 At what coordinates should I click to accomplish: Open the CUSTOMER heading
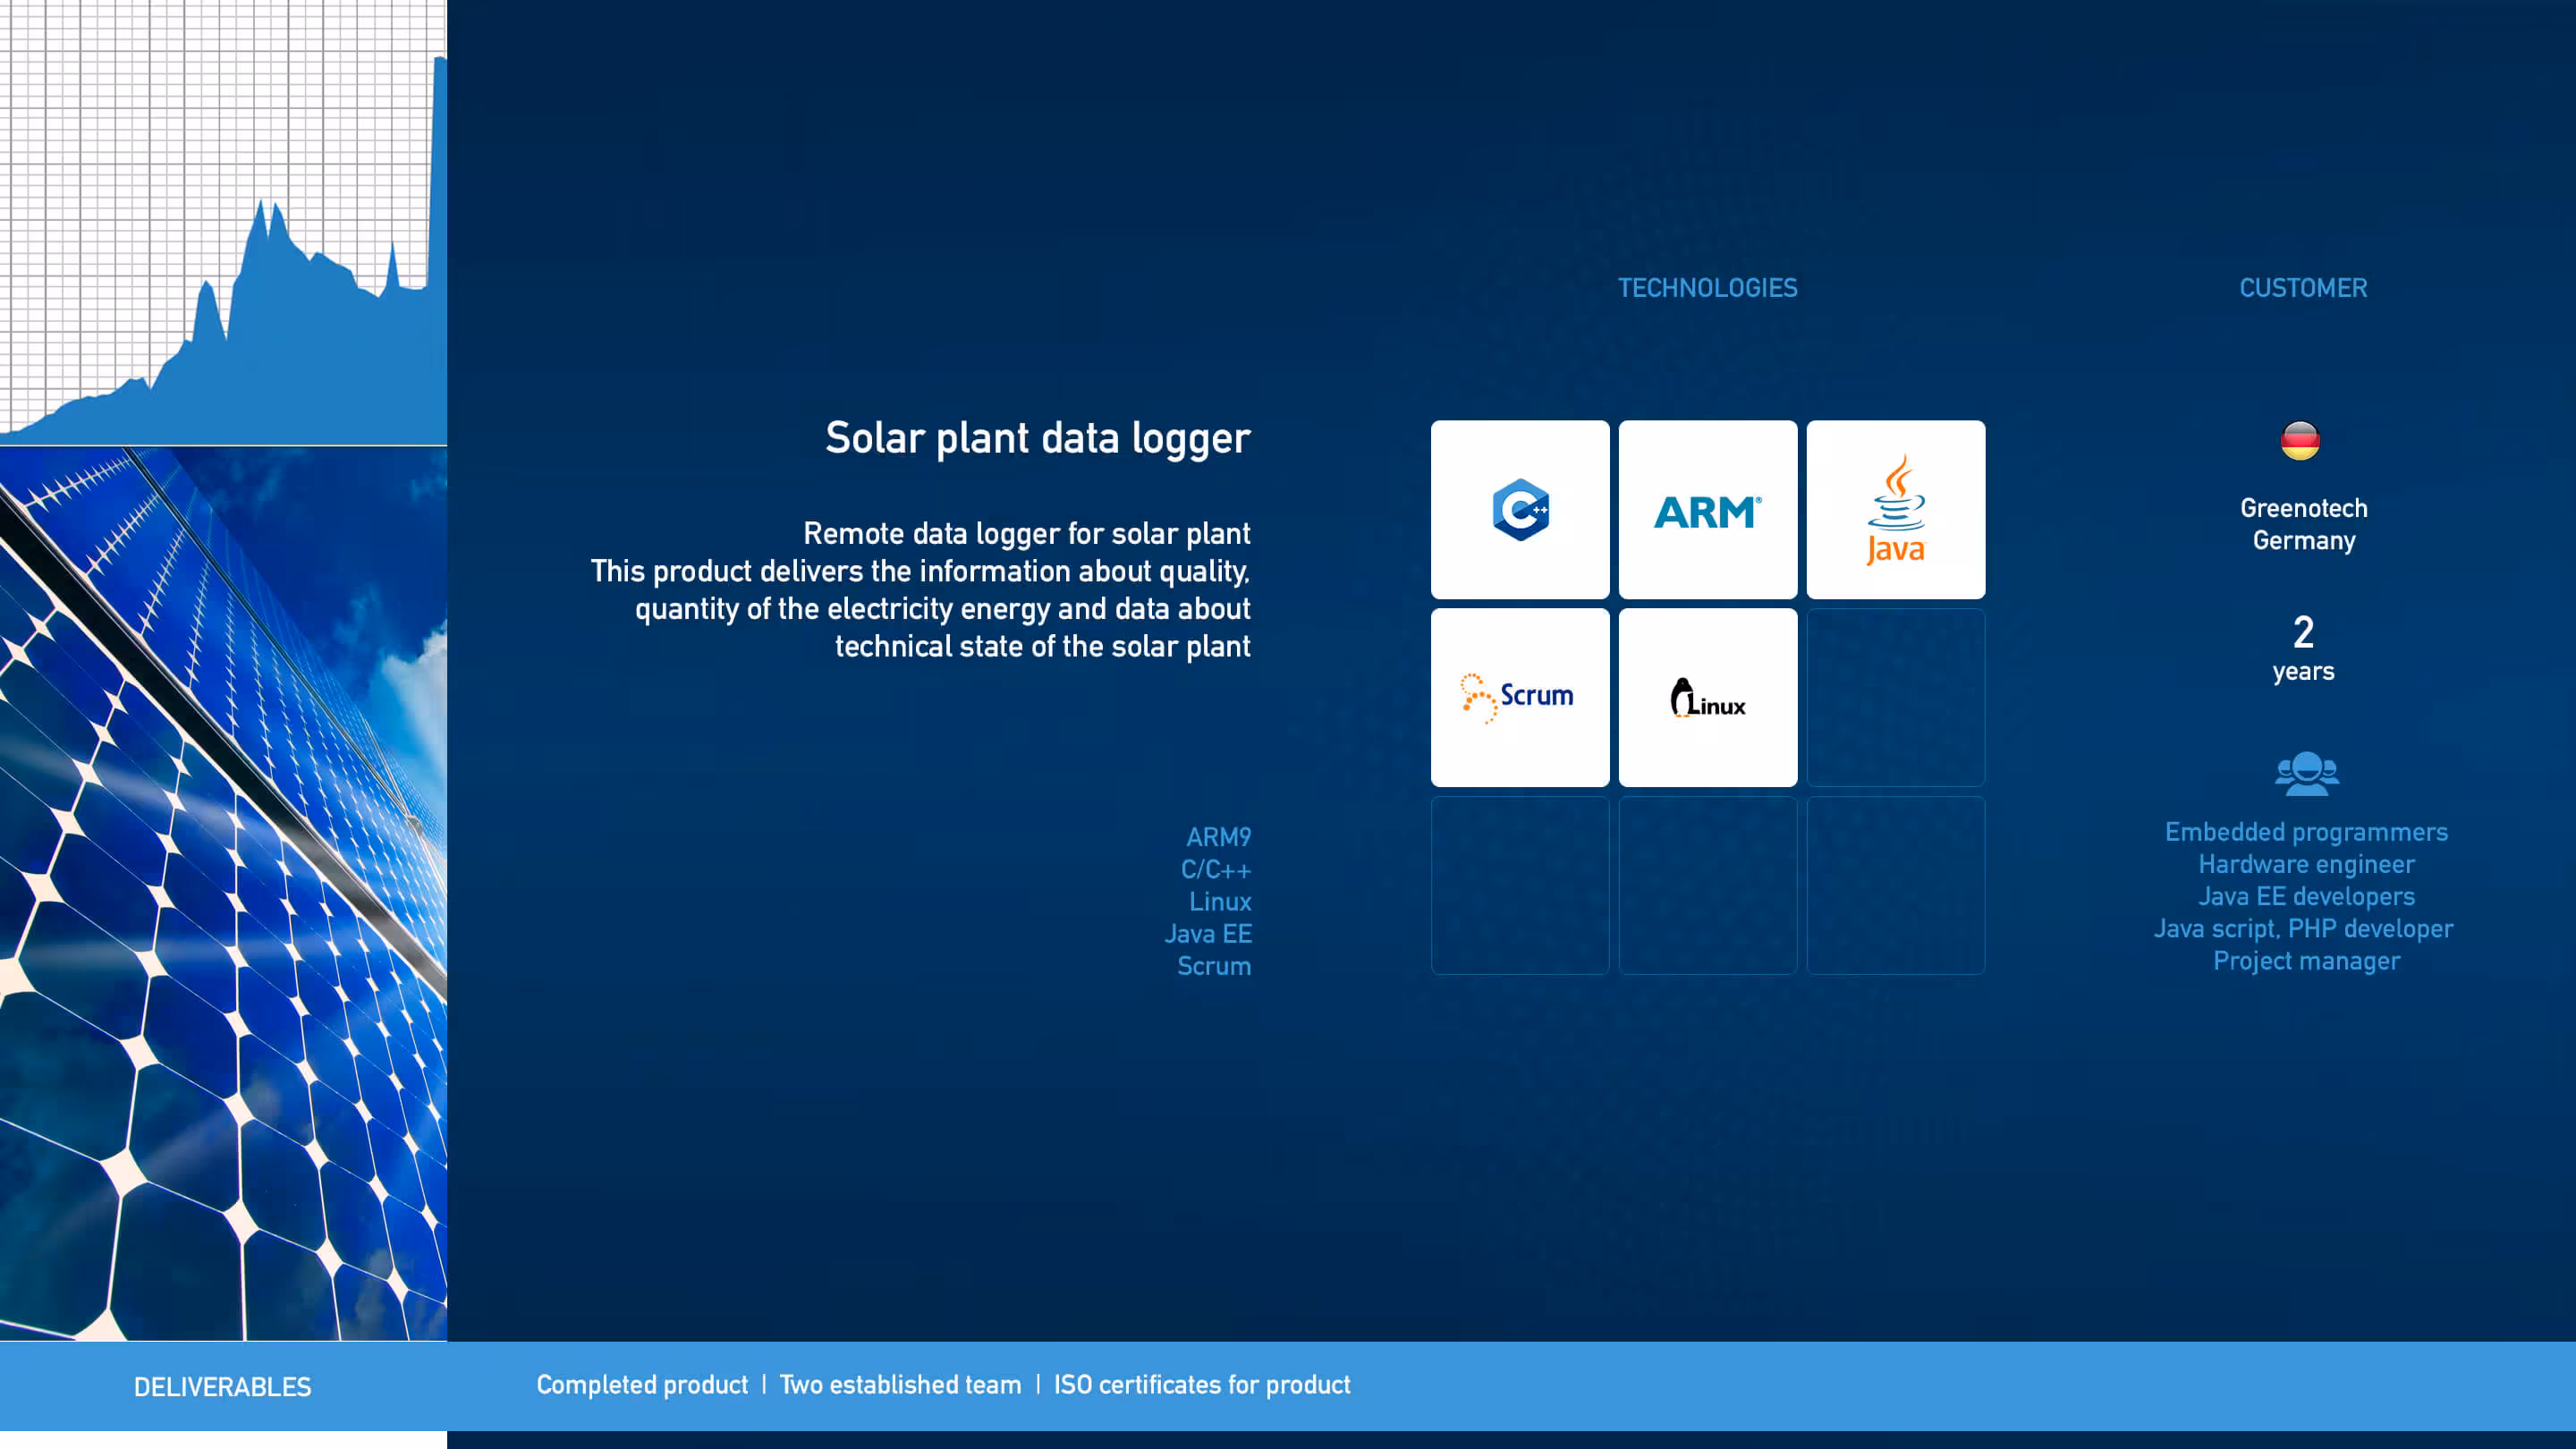click(2303, 288)
